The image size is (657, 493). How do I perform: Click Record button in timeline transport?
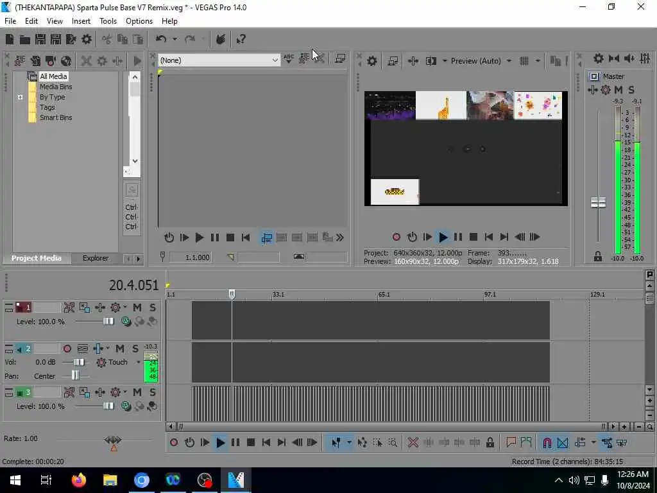174,442
